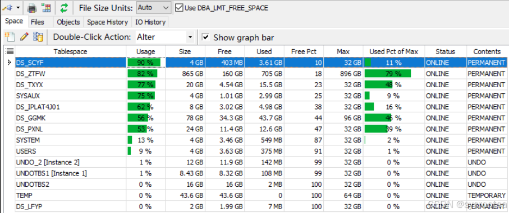This screenshot has height=213, width=509.
Task: Click the TEMPORARY contents cell
Action: click(x=487, y=195)
